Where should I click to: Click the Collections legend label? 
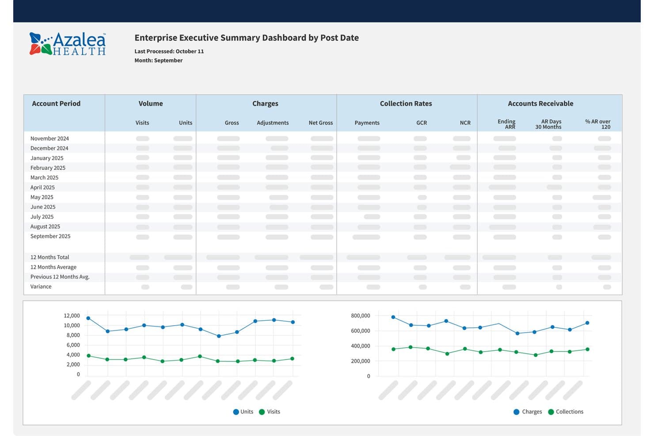click(570, 412)
